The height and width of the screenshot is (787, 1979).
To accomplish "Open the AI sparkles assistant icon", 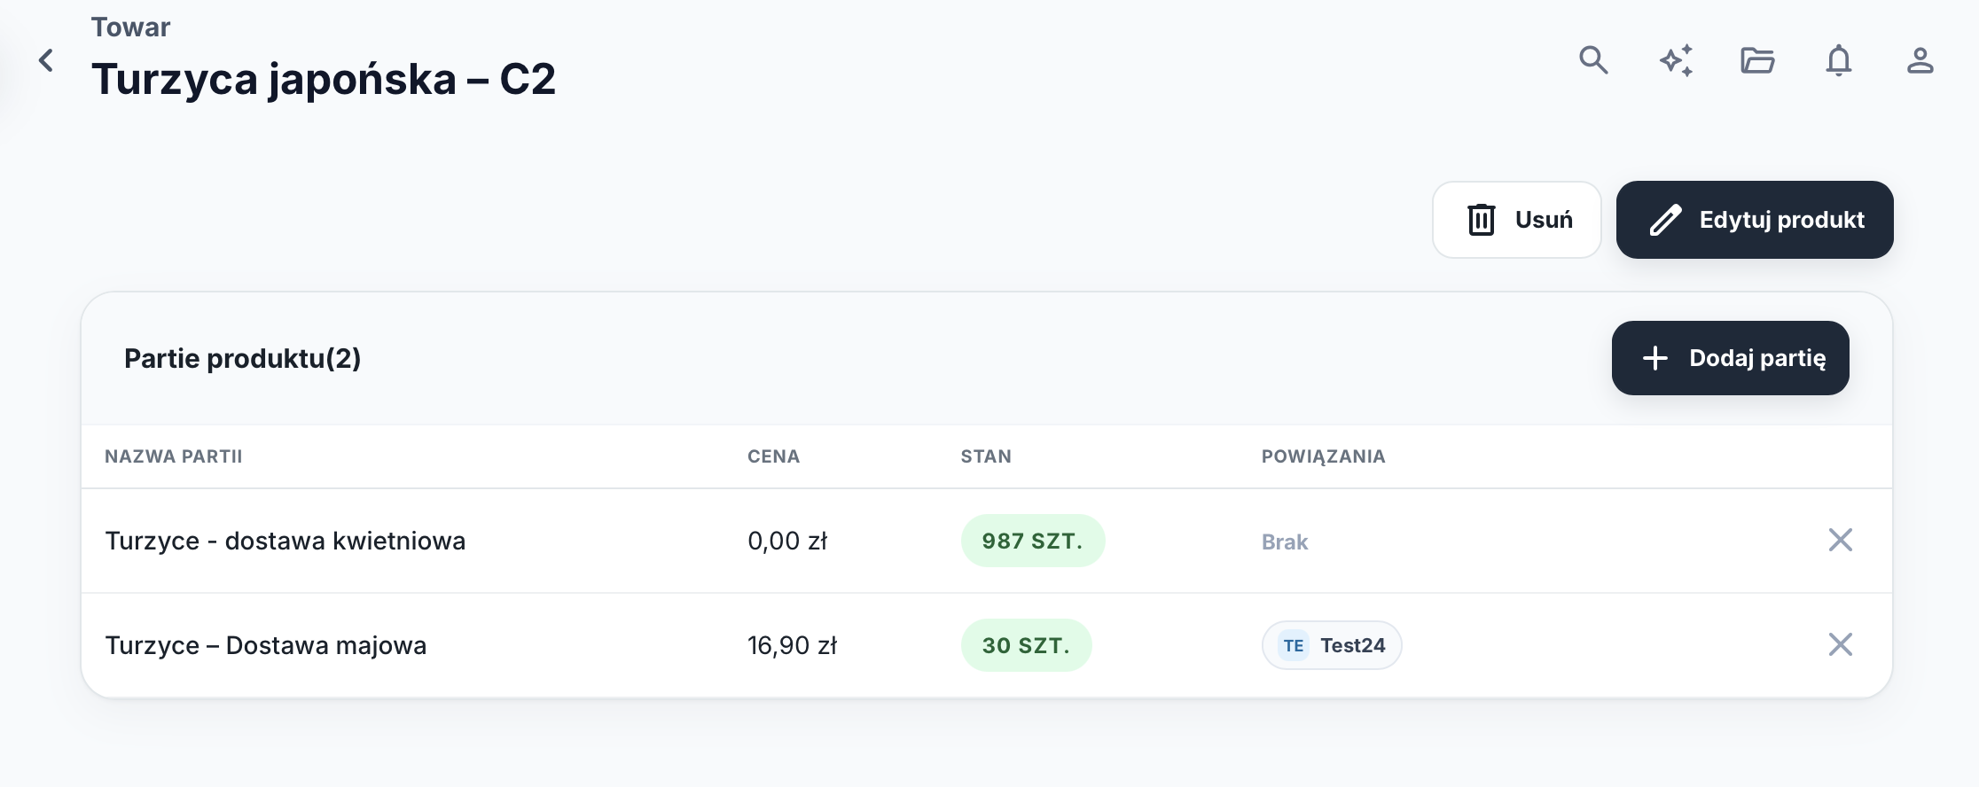I will point(1676,60).
